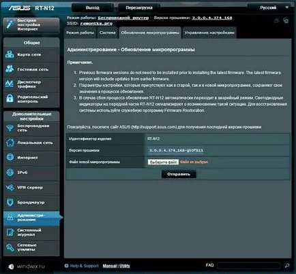Viewport: 296px width, 274px height.
Task: Open the Manual link in footer
Action: point(110,266)
